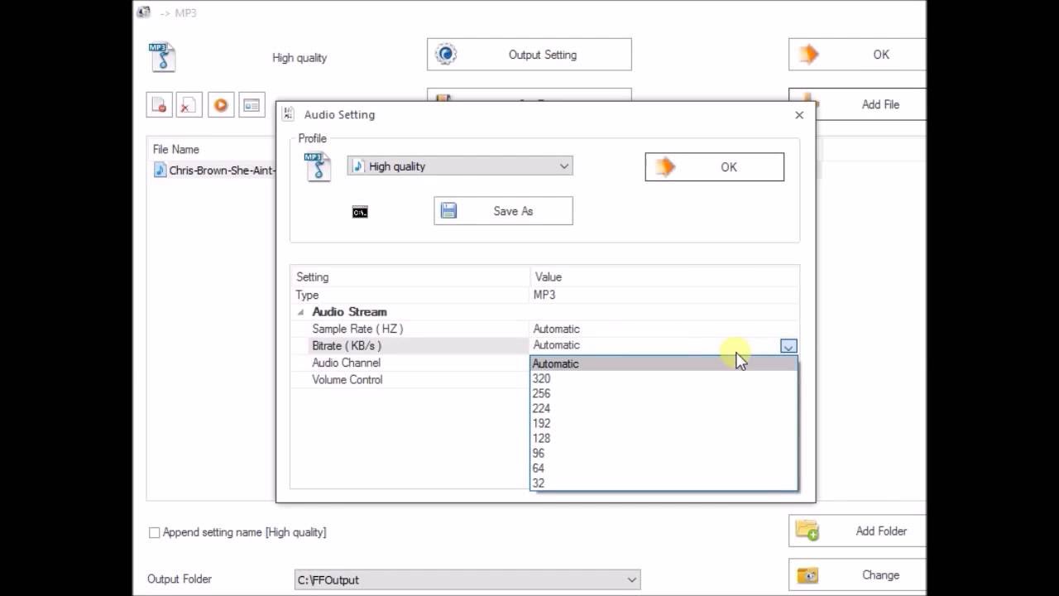
Task: Select the Chris-Brown-She-Aint file entry
Action: (213, 171)
